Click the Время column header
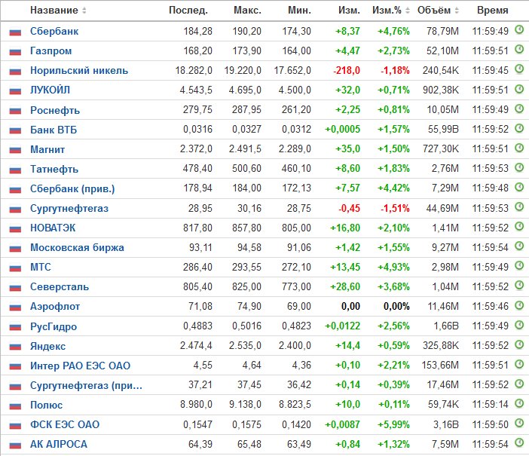 coord(492,11)
